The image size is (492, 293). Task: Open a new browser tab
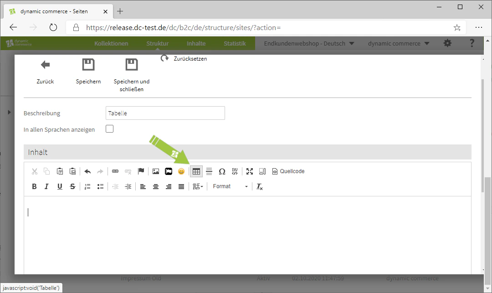(120, 11)
